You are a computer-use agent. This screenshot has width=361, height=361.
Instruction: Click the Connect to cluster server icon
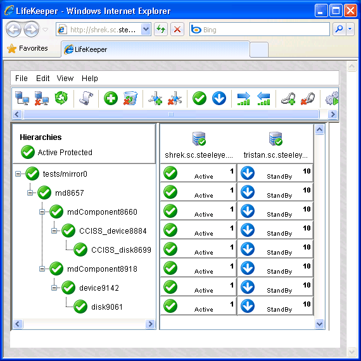[22, 98]
